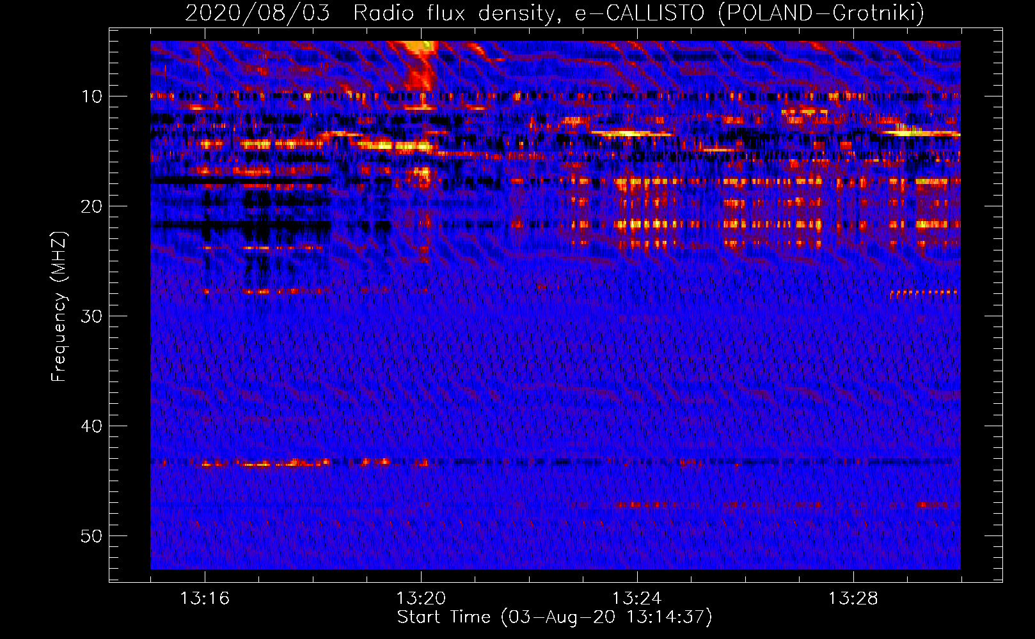
Task: Click the 'Start Time (03-Aug-20 13:14:37)' label
Action: tap(555, 617)
